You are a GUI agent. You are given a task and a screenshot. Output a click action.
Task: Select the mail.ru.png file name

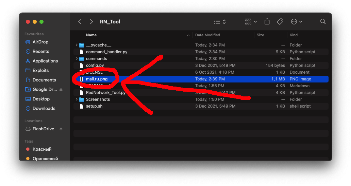coord(97,79)
